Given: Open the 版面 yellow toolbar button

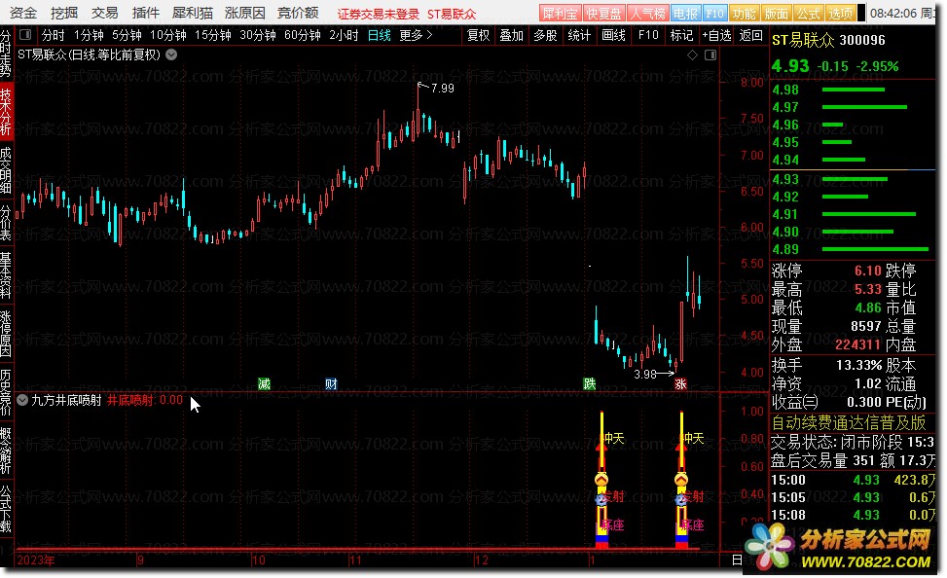Looking at the screenshot, I should tap(776, 13).
